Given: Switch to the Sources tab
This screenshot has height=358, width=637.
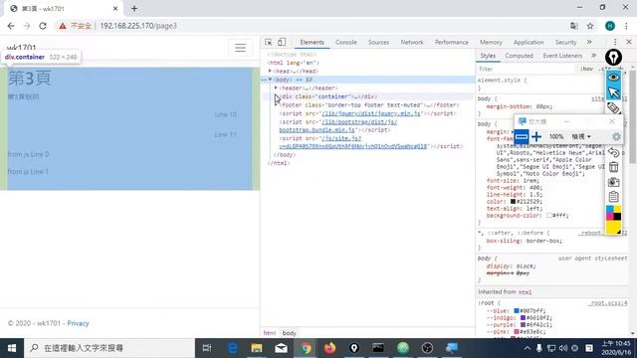Looking at the screenshot, I should tap(378, 42).
